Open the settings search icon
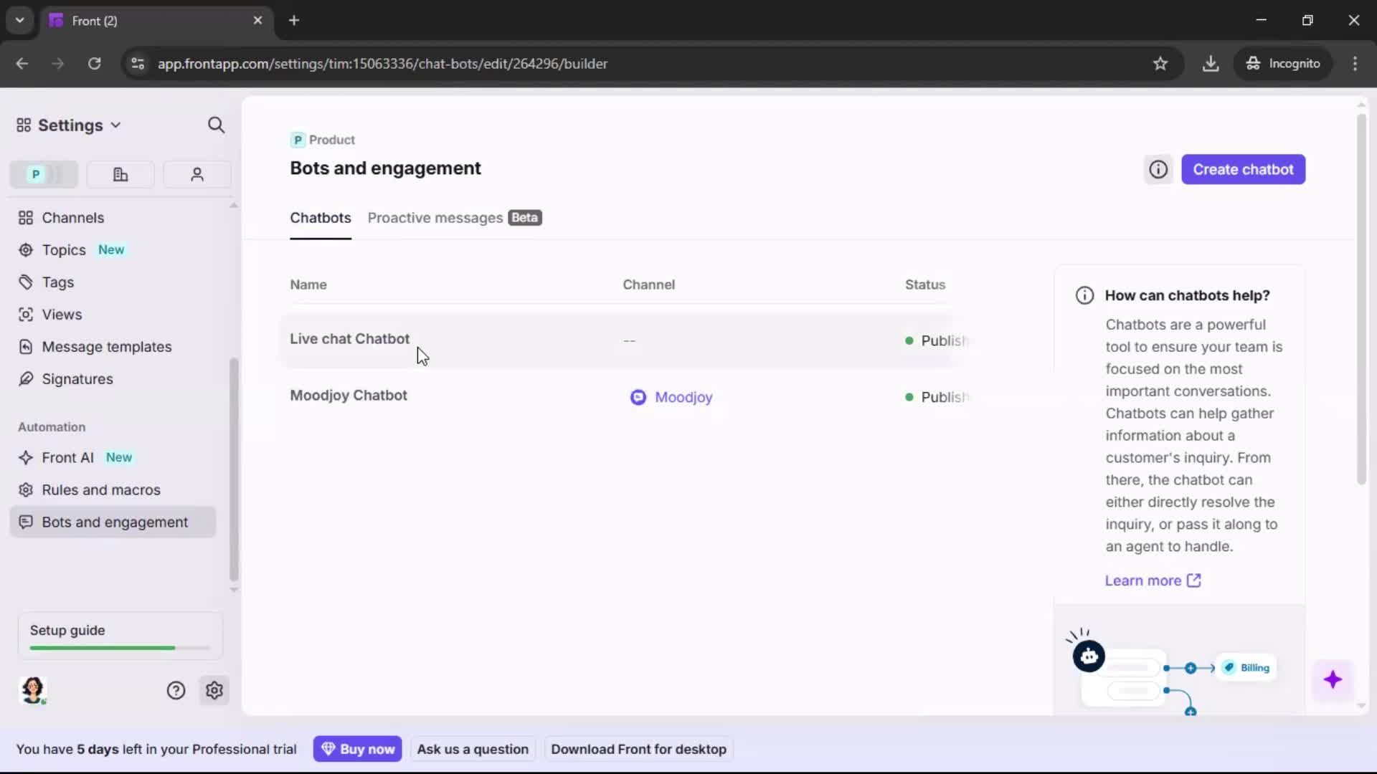 click(x=216, y=125)
